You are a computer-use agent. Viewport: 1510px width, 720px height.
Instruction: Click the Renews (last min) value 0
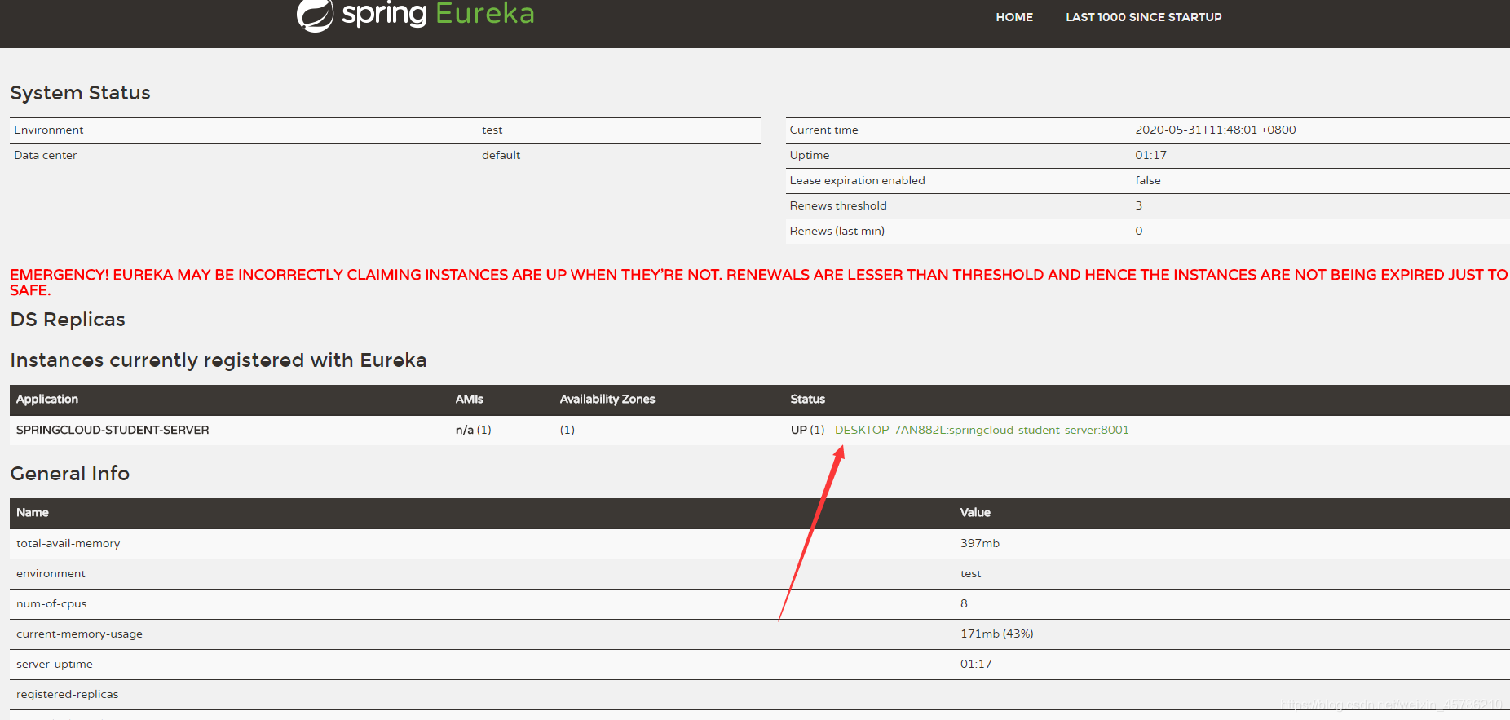tap(1138, 231)
